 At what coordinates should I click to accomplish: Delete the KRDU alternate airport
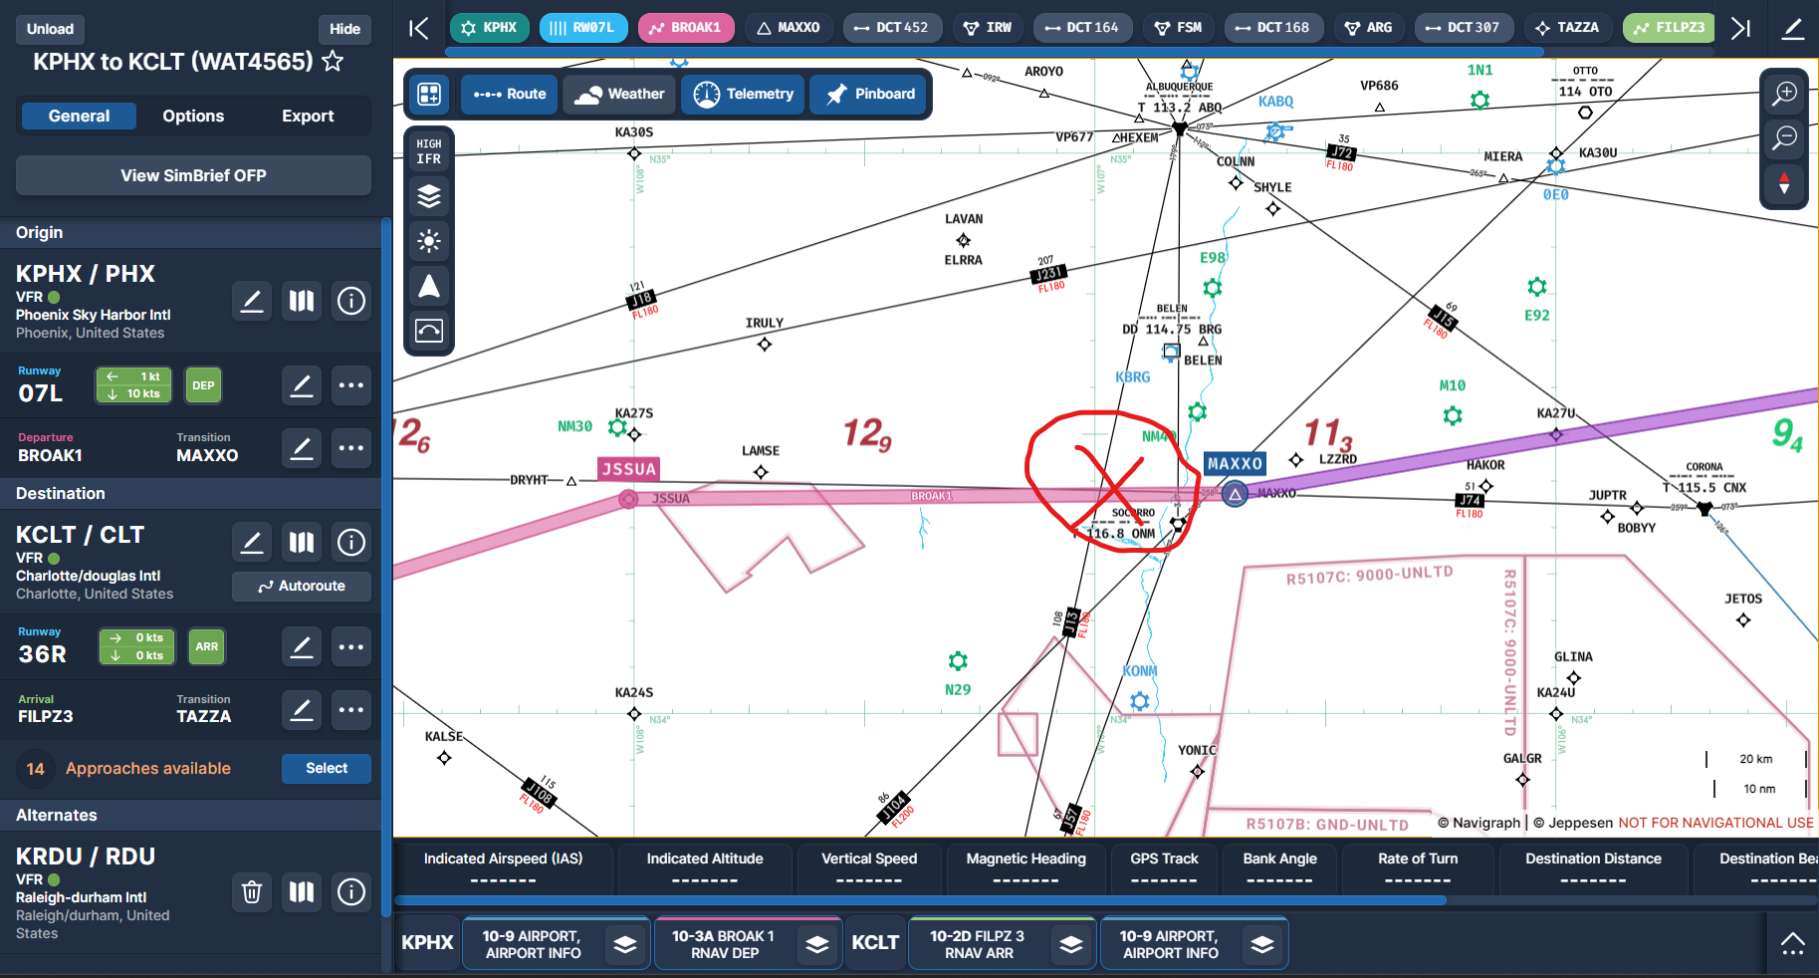click(252, 891)
